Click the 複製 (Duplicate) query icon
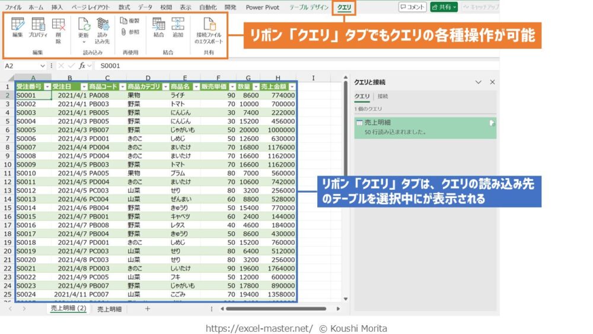Image resolution: width=593 pixels, height=334 pixels. [130, 20]
